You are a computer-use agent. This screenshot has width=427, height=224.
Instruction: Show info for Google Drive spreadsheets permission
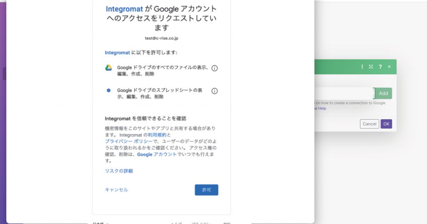(215, 91)
